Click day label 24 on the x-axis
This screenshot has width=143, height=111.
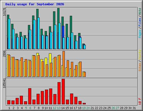(105, 108)
